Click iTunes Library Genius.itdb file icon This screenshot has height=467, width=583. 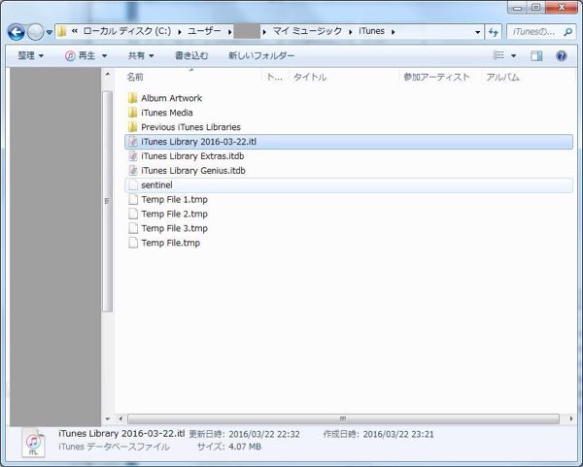coord(133,171)
